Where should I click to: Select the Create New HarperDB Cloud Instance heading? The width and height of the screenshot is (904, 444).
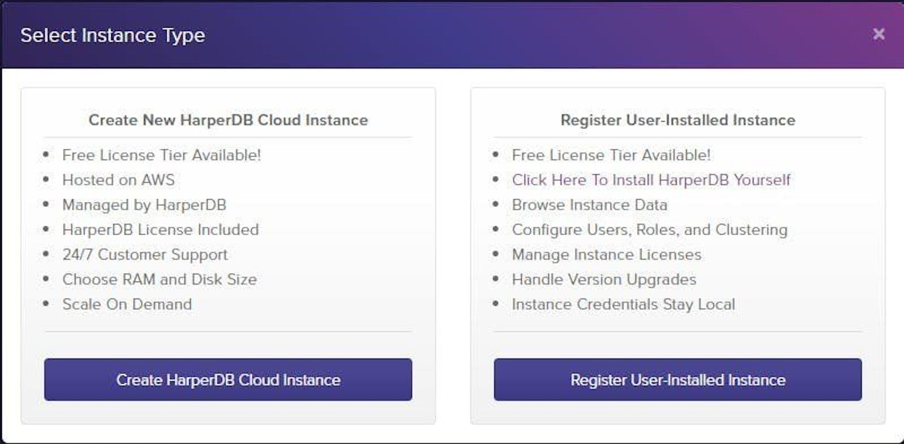(x=228, y=120)
